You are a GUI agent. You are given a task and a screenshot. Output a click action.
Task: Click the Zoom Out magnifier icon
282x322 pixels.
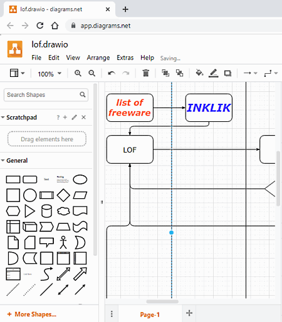tap(91, 73)
